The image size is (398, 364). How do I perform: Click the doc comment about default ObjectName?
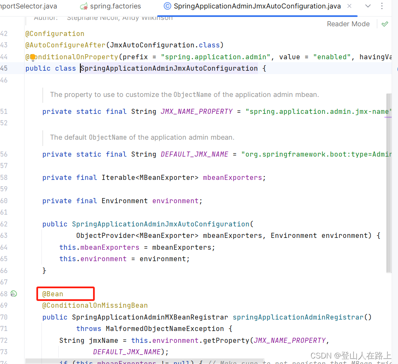142,138
